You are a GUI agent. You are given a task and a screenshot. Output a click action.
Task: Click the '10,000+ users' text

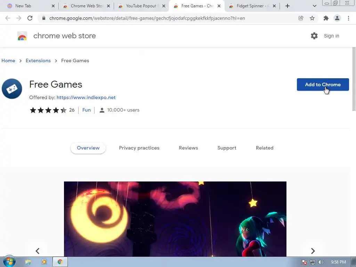tap(123, 110)
